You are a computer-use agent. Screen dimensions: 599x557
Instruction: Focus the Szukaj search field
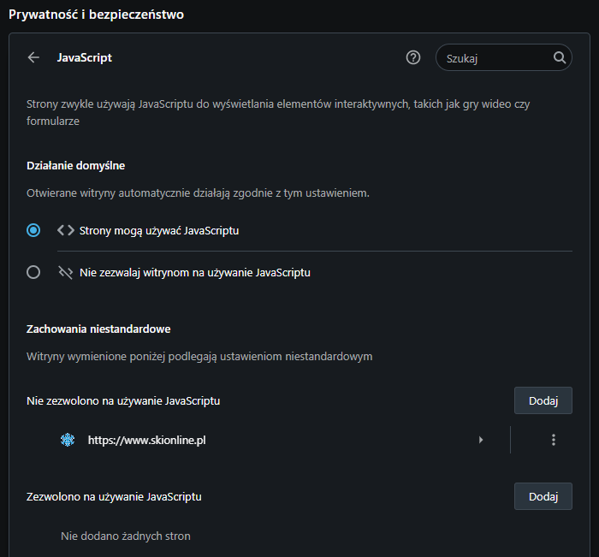click(496, 57)
